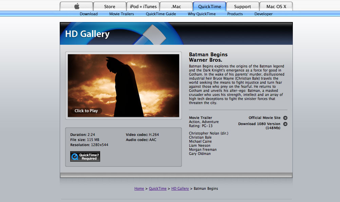Click the Click to Play button
The width and height of the screenshot is (340, 202).
[86, 110]
